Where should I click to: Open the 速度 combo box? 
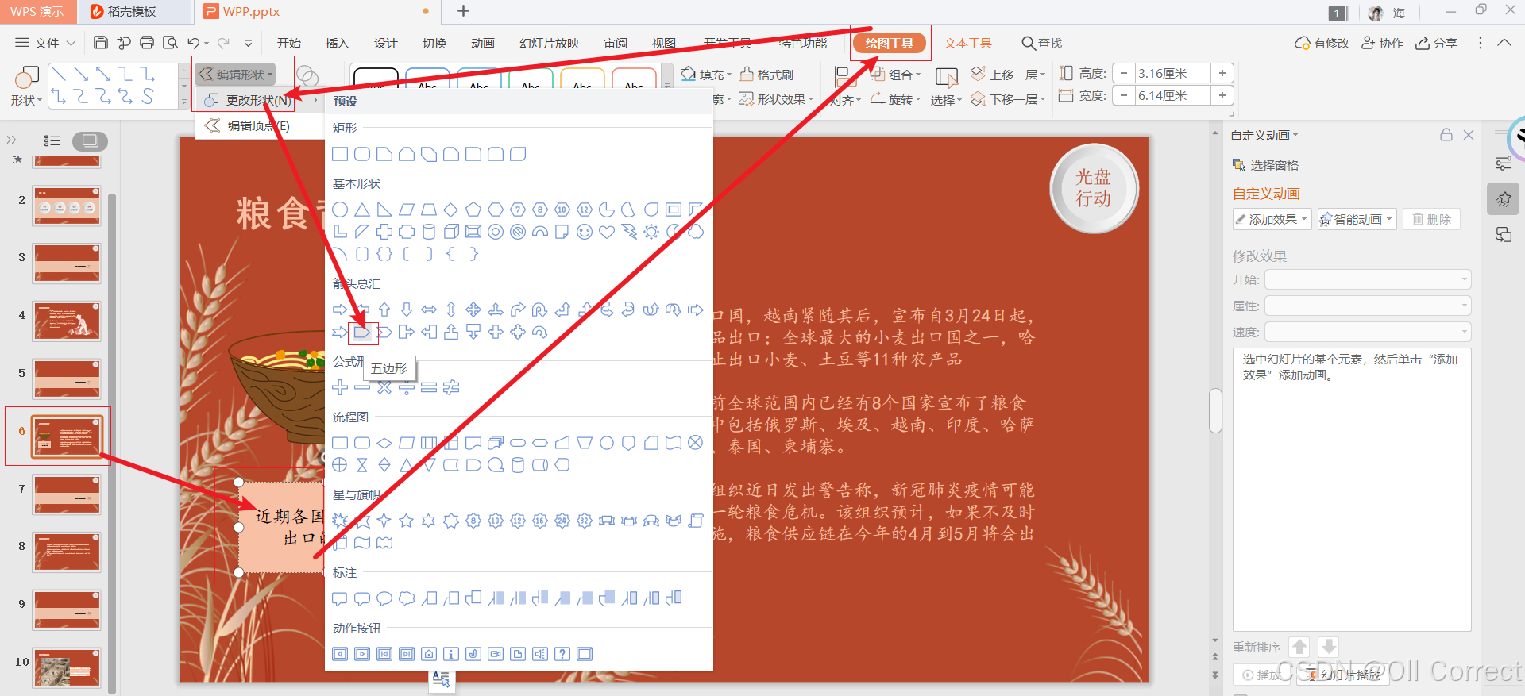coord(1368,332)
